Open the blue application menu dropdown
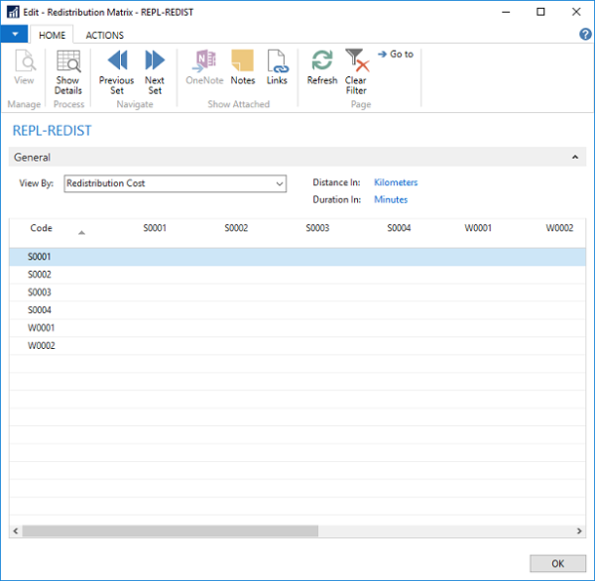This screenshot has width=595, height=581. pos(14,35)
